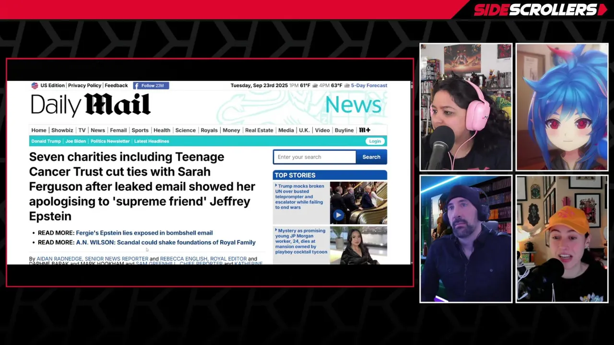
Task: Click the Facebook Follow 23M button
Action: click(x=151, y=85)
